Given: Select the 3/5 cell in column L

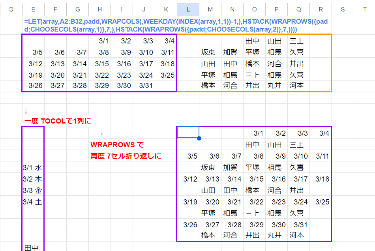Looking at the screenshot, I should (x=188, y=156).
